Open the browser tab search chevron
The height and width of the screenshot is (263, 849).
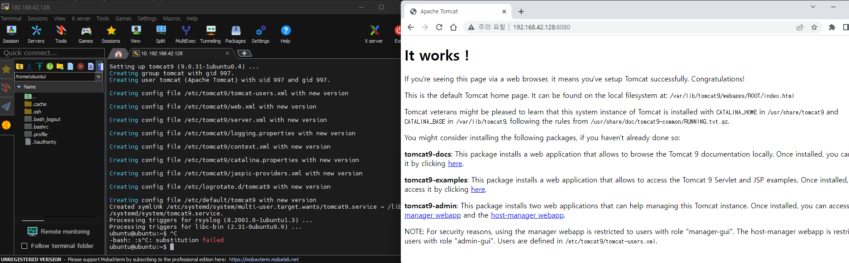tap(812, 7)
